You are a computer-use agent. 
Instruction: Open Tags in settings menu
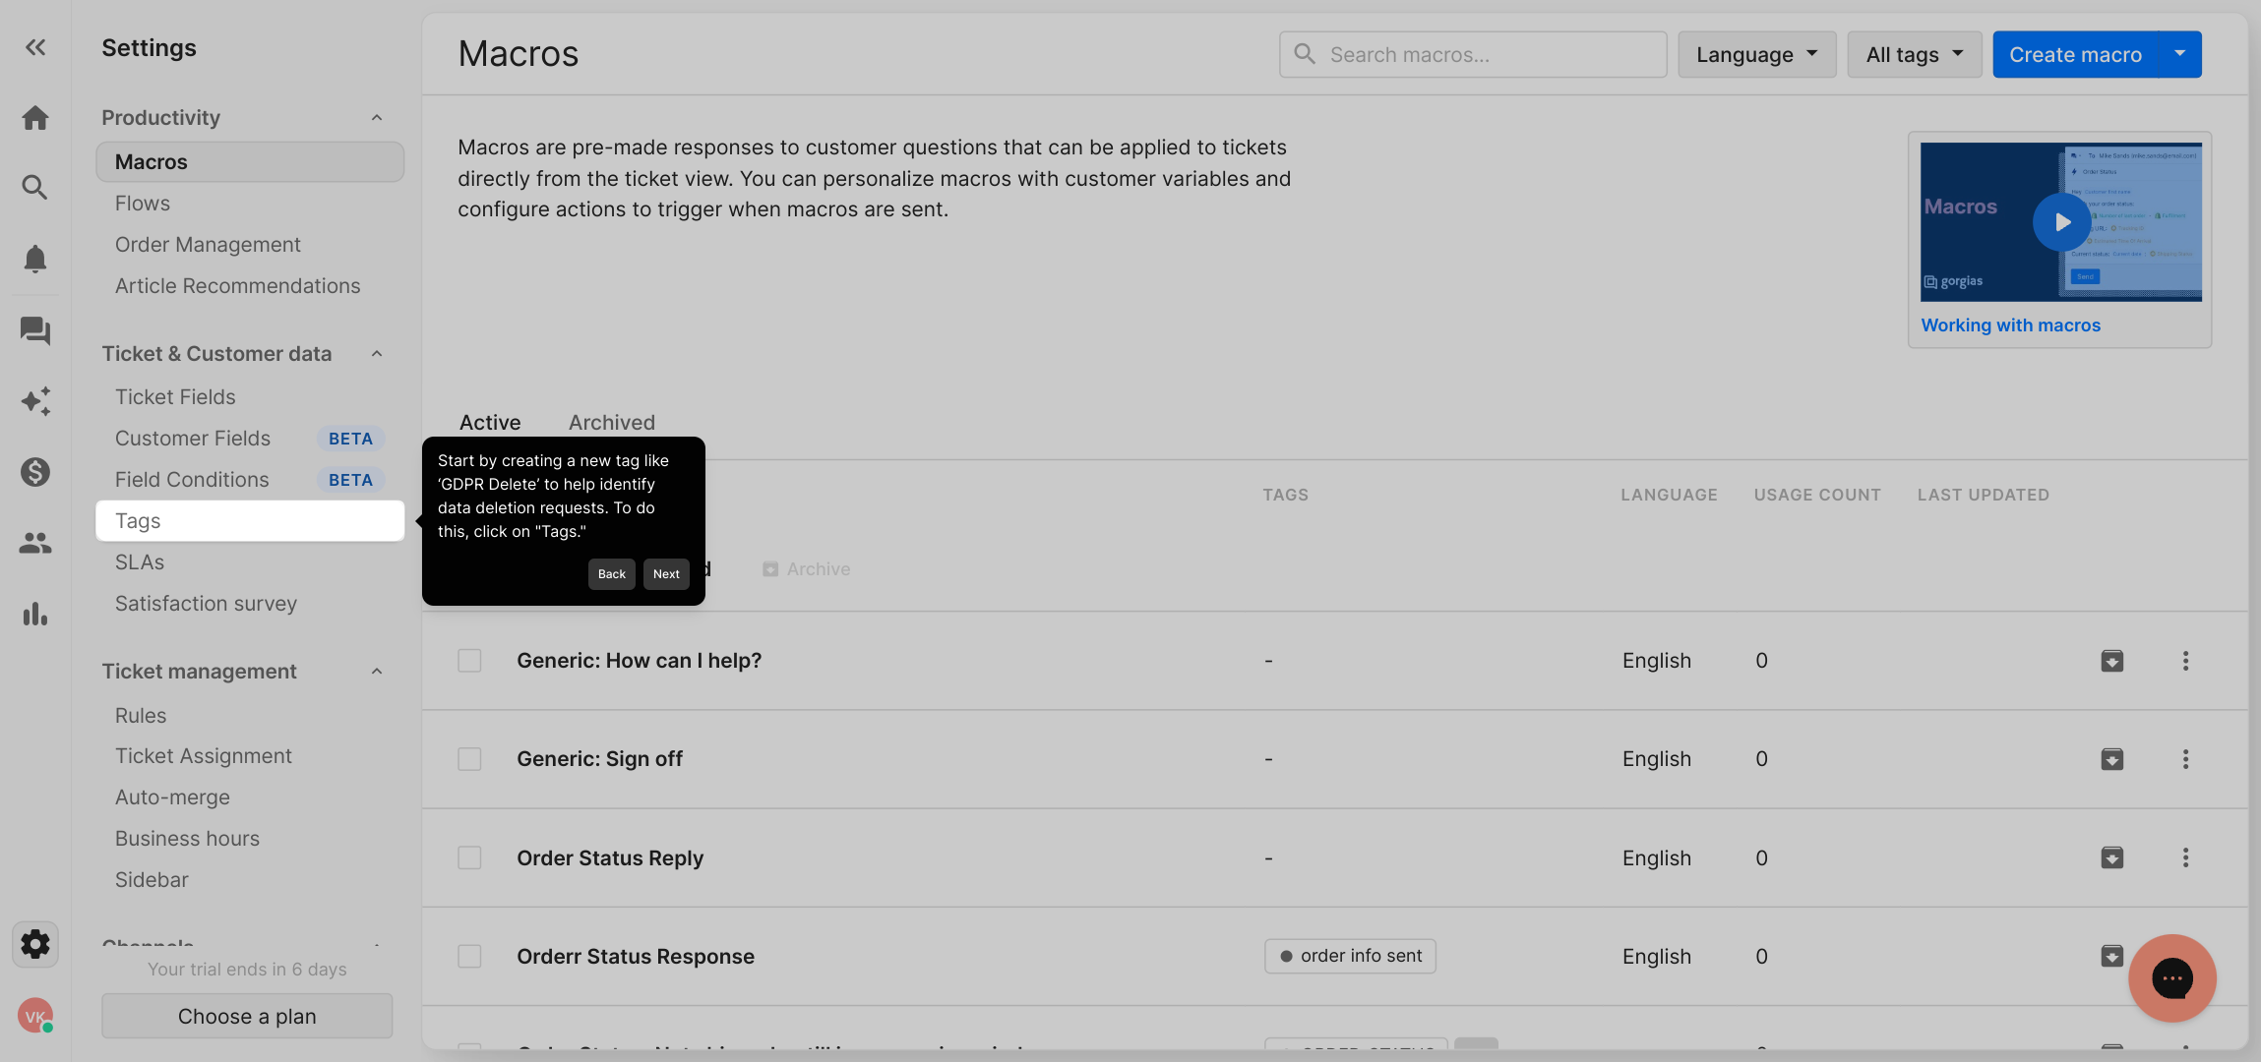tap(250, 521)
